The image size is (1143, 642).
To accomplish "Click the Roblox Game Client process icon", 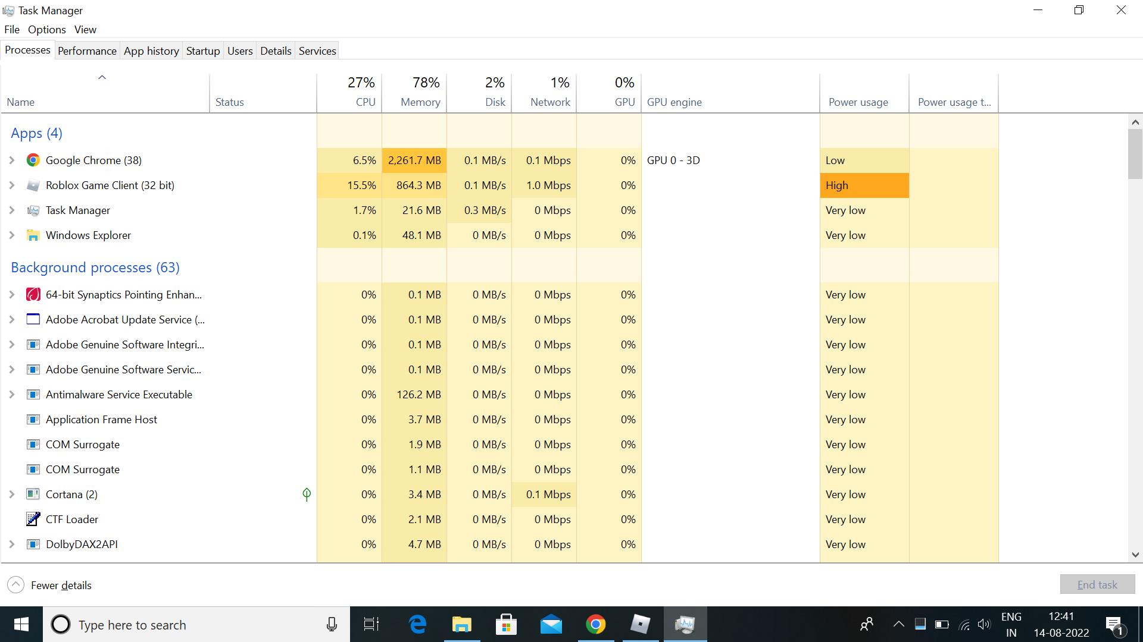I will [x=33, y=185].
